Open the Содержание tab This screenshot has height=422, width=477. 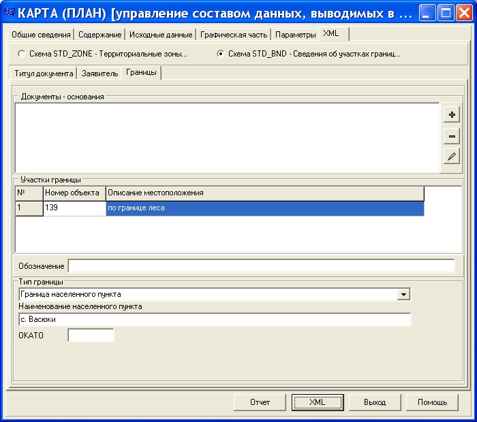pos(99,34)
